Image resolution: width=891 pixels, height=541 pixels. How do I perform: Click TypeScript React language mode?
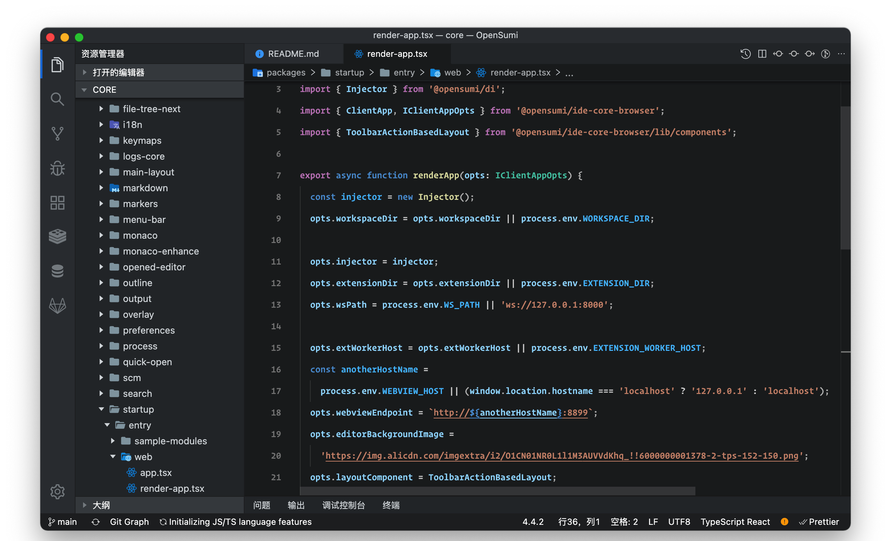(x=735, y=522)
